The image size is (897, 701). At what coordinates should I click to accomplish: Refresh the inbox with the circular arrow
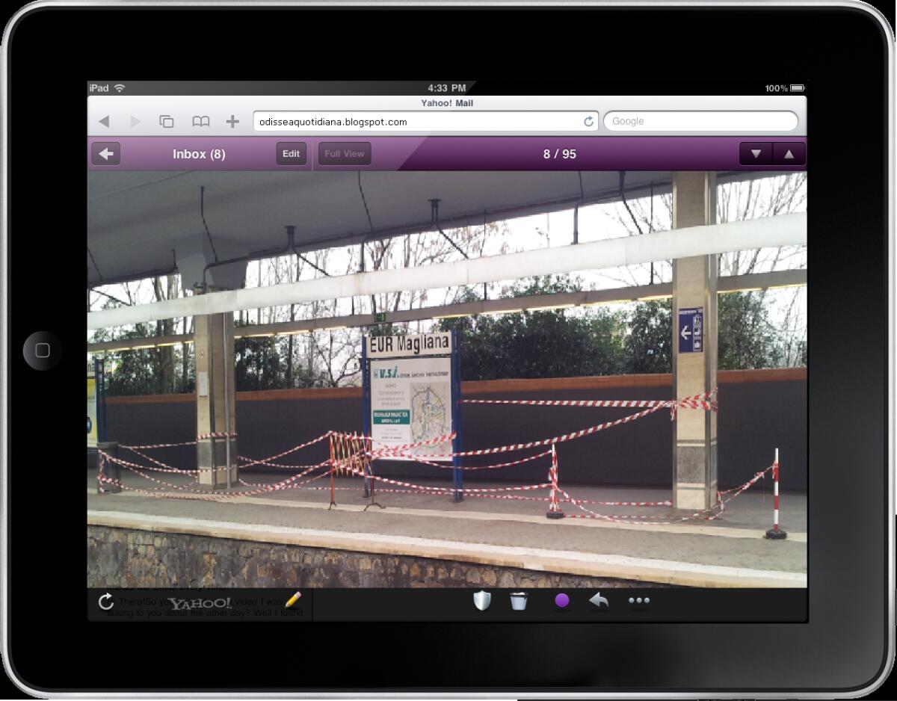coord(106,602)
